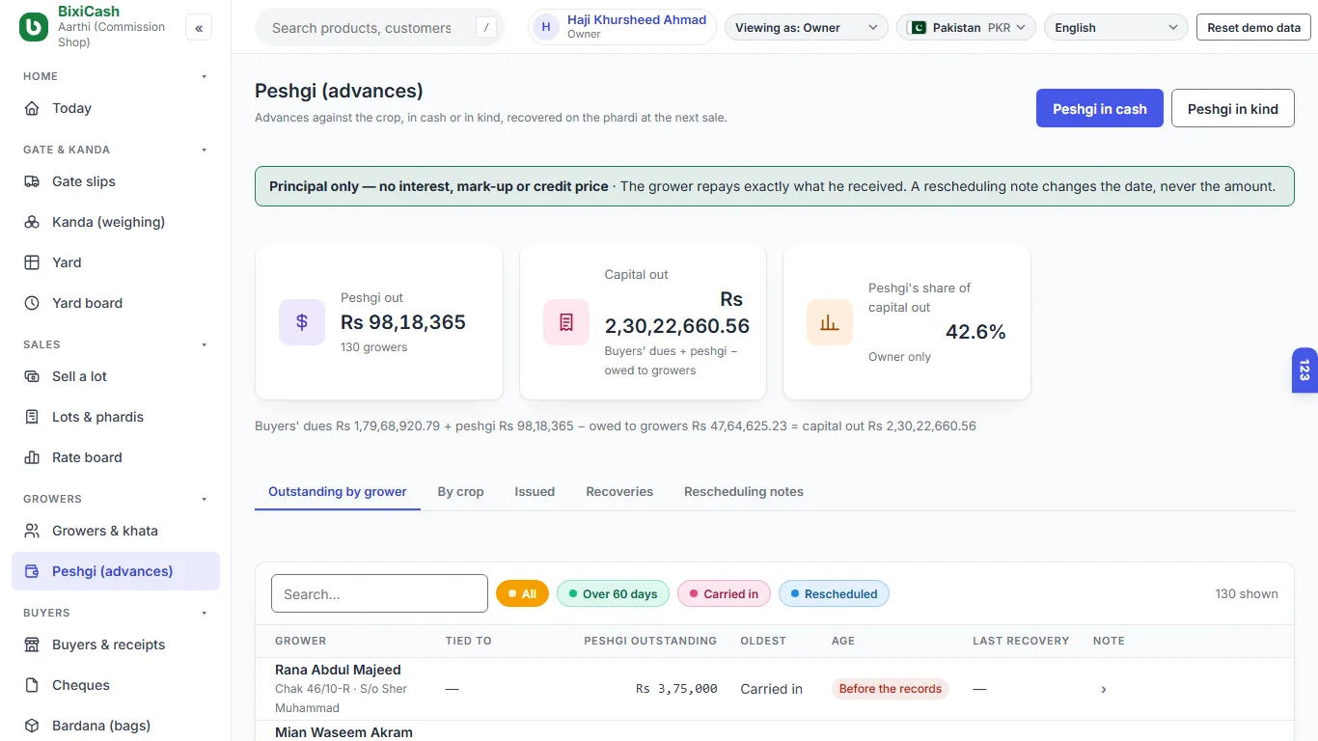The width and height of the screenshot is (1318, 741).
Task: Expand the Rana Abdul Majeed row chevron
Action: (x=1104, y=689)
